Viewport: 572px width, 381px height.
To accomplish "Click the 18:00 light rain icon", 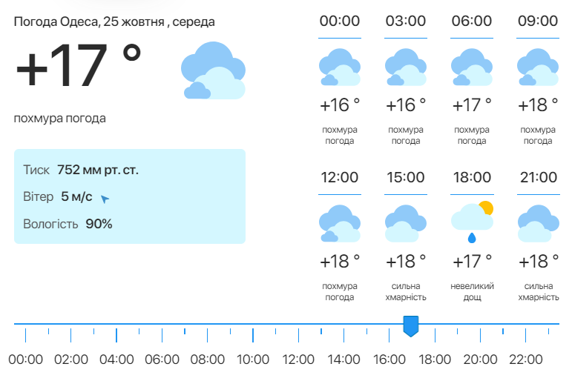I will click(472, 222).
